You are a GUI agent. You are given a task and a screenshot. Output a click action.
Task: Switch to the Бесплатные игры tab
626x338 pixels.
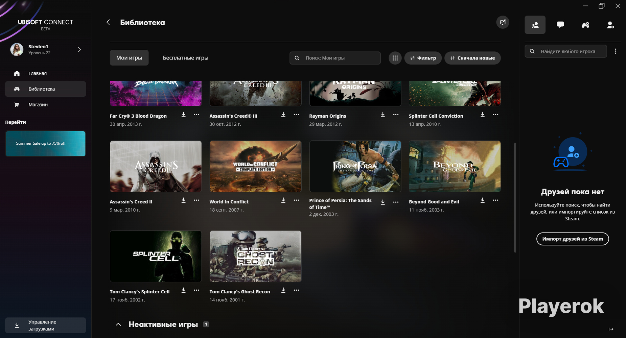pos(186,58)
